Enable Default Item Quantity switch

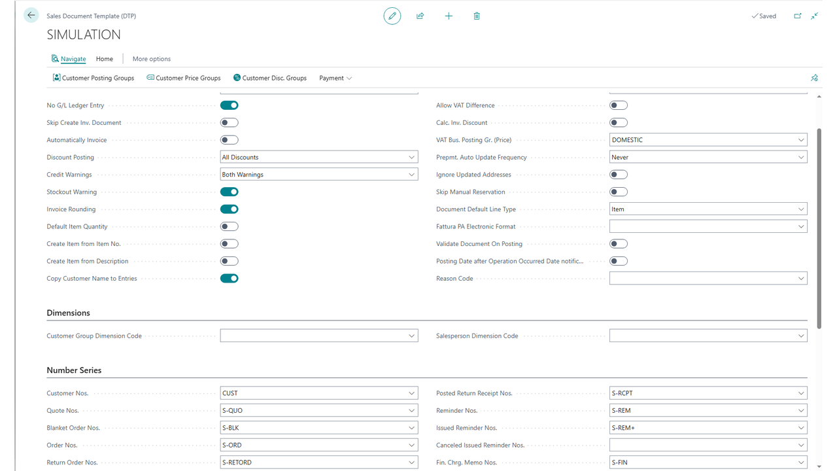[x=230, y=226]
